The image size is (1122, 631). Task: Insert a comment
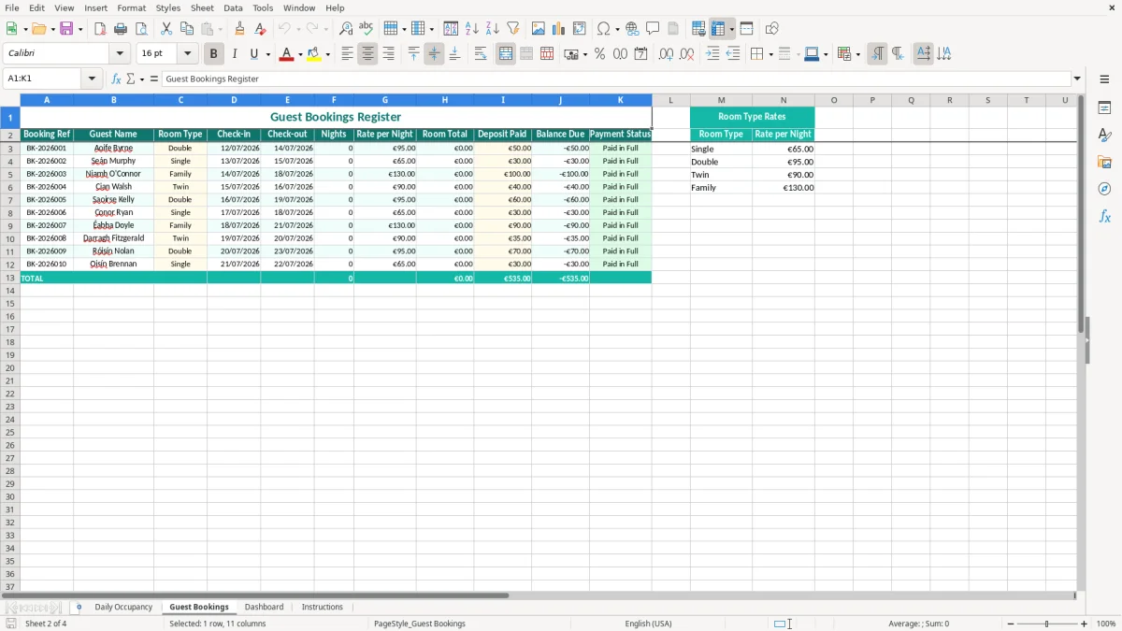click(653, 29)
